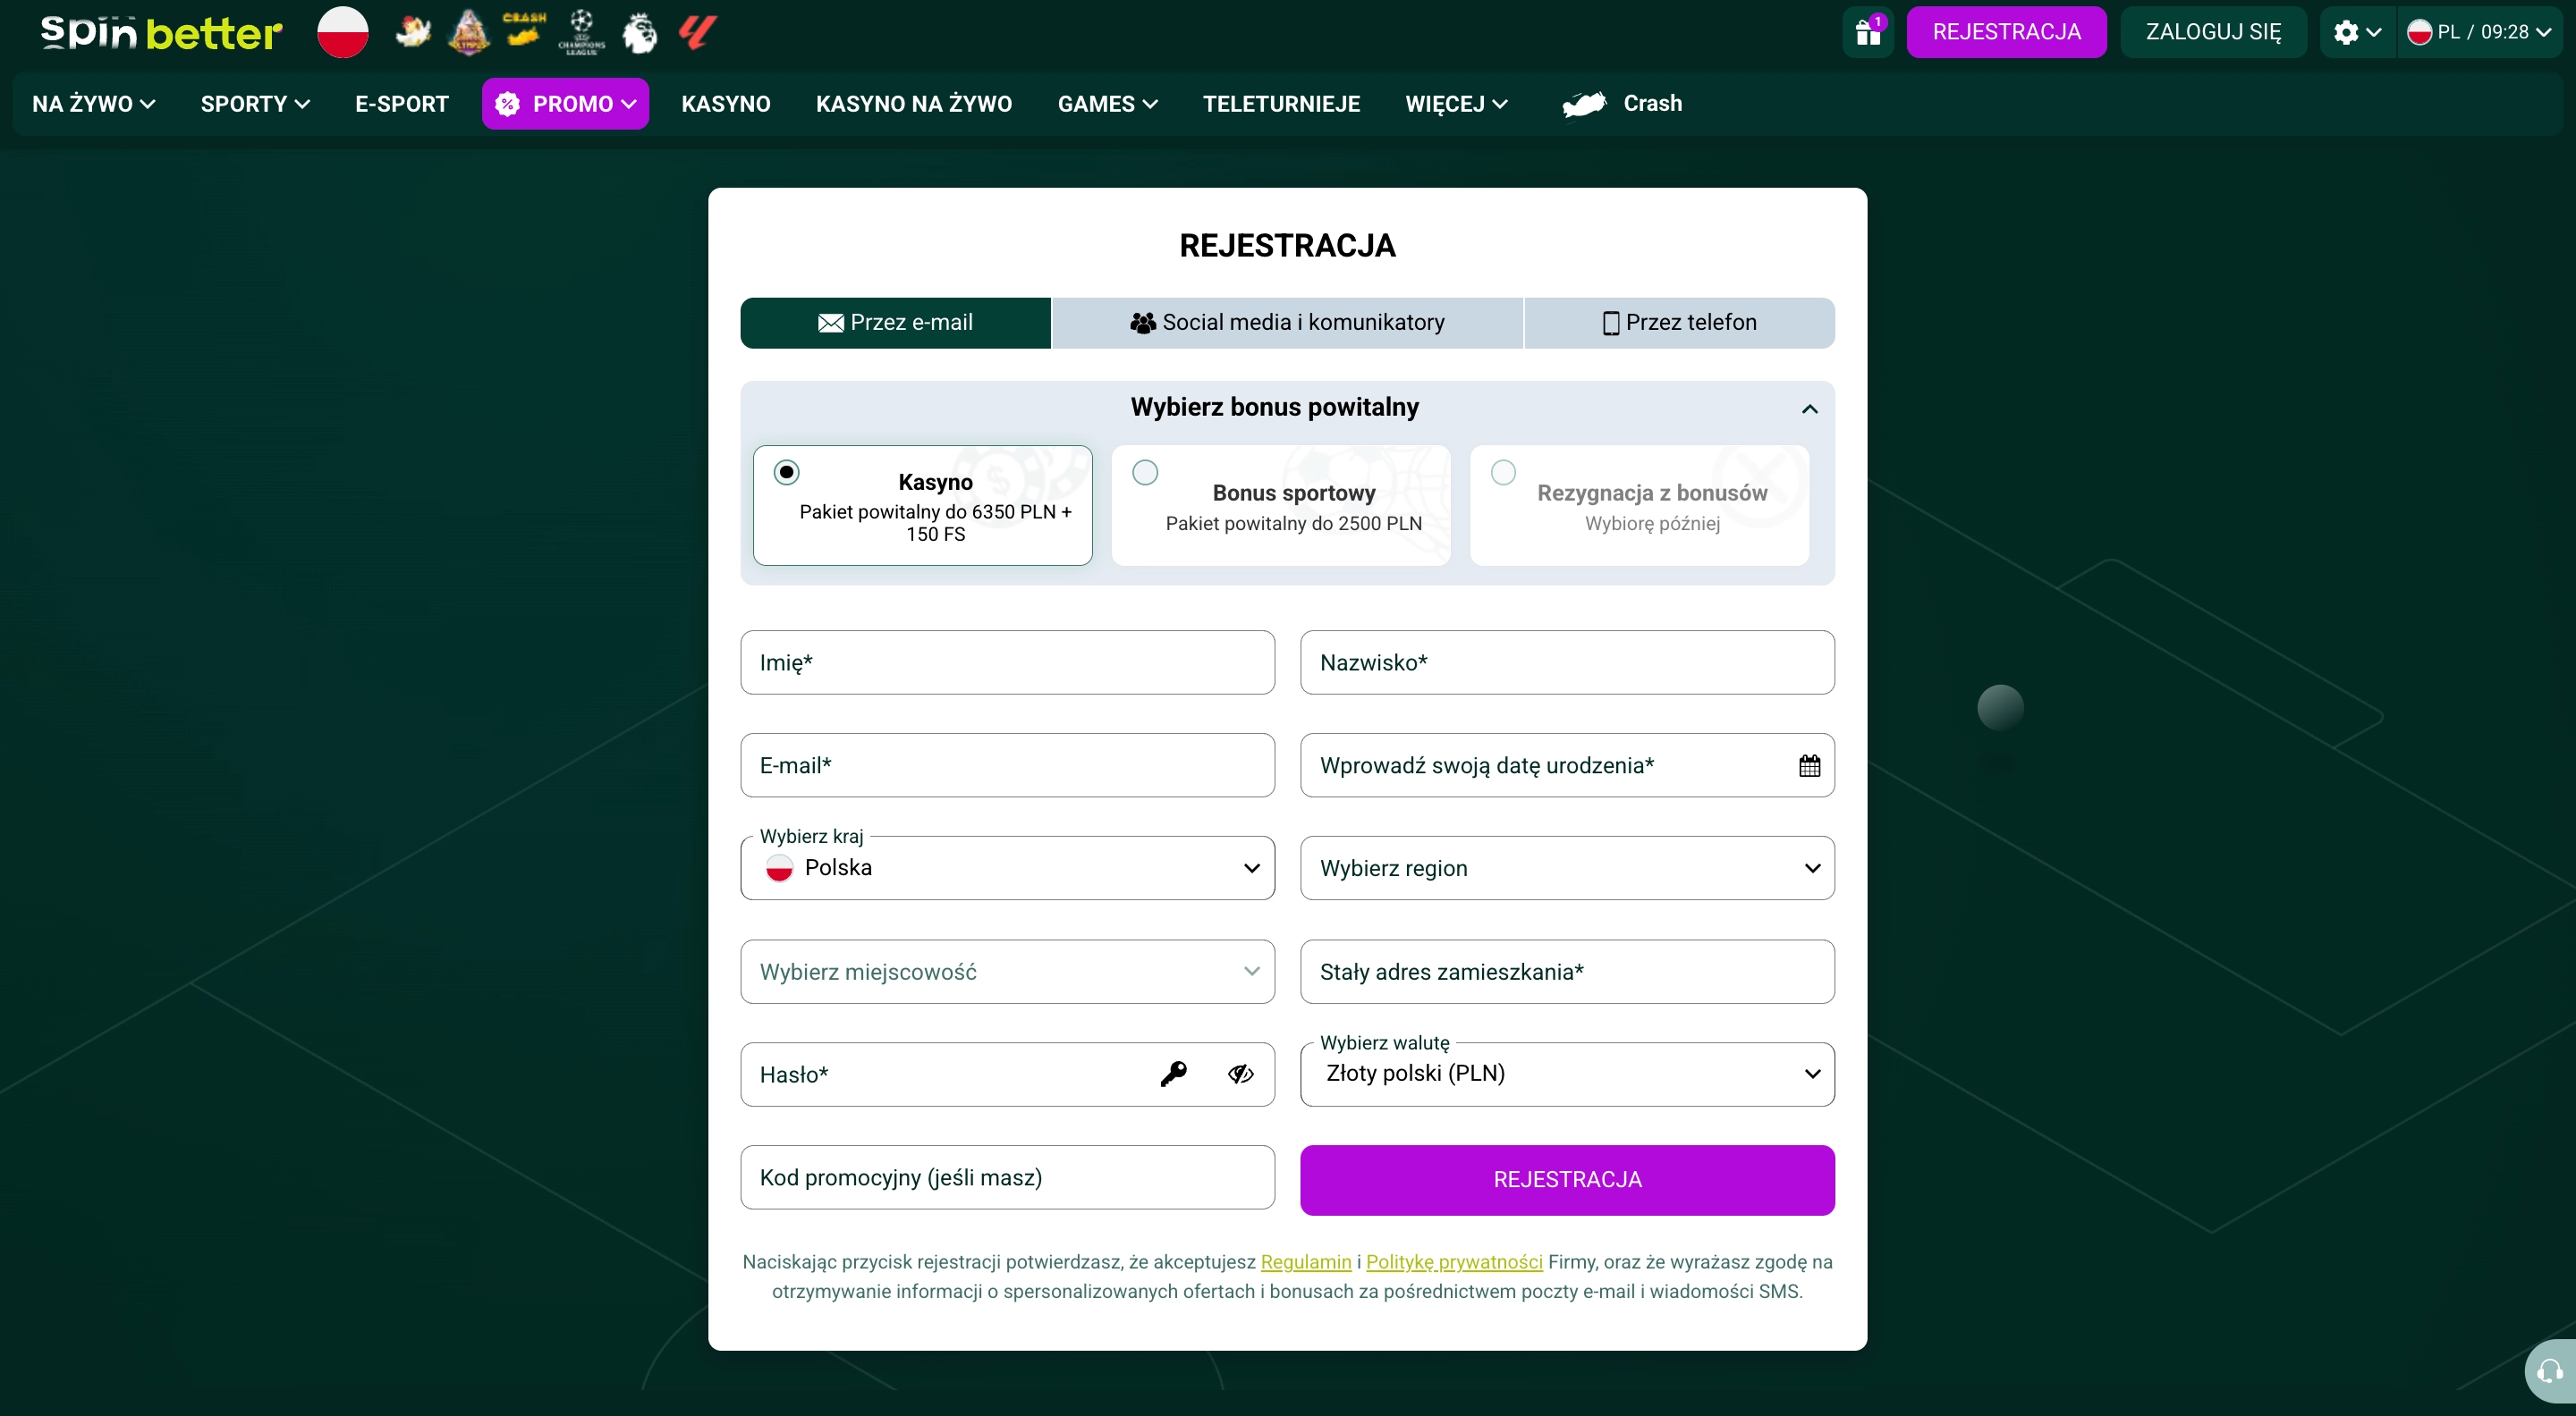Generate password with the key icon
The height and width of the screenshot is (1416, 2576).
[x=1173, y=1075]
